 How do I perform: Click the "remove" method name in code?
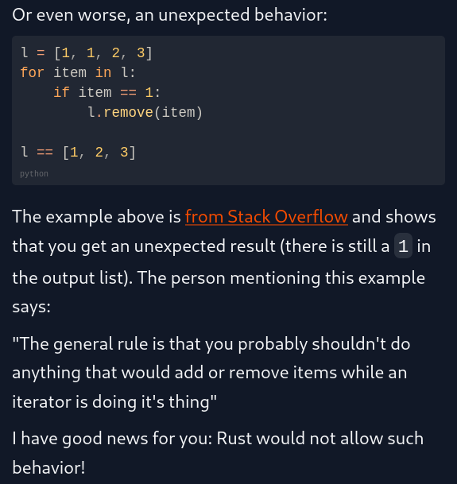coord(129,112)
